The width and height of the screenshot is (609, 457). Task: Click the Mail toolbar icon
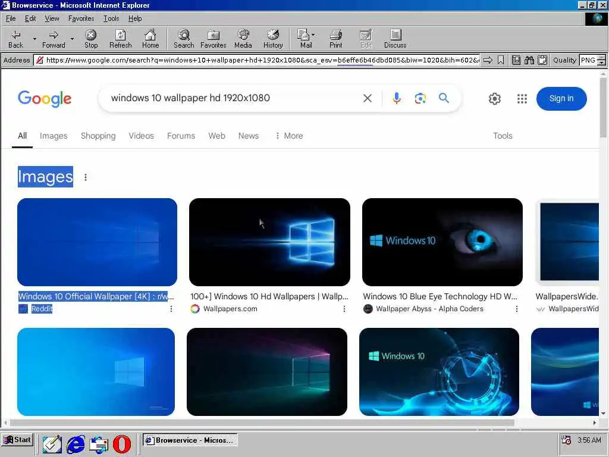coord(305,39)
